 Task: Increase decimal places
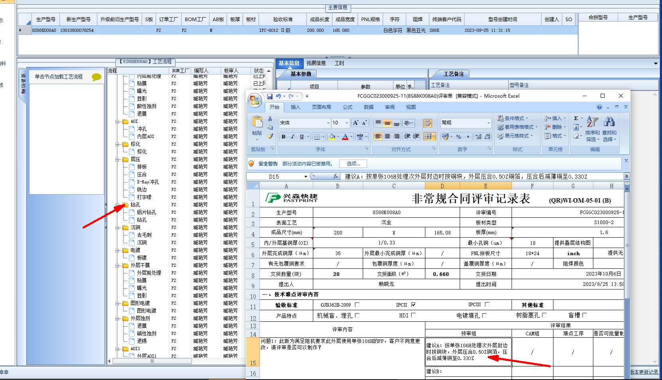click(x=478, y=137)
